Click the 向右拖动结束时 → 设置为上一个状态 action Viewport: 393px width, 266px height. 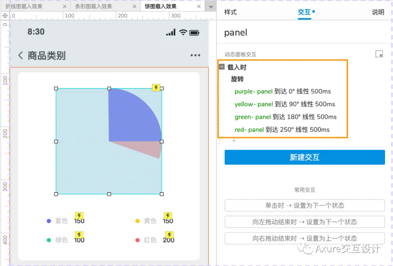[304, 238]
